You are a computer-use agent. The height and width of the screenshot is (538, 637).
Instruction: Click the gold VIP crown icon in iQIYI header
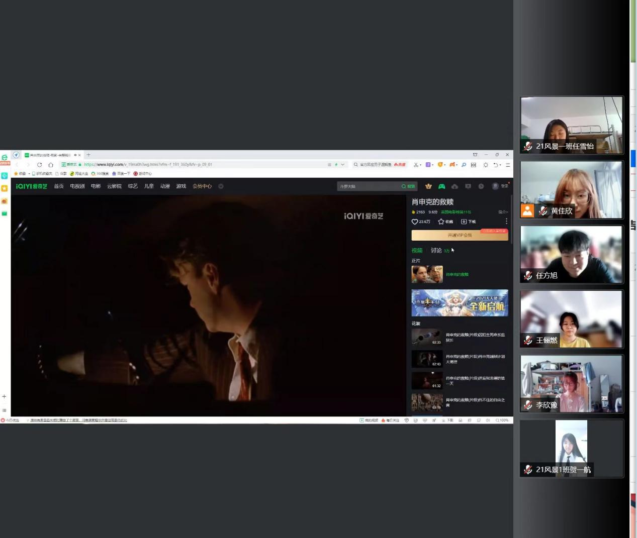pos(428,186)
